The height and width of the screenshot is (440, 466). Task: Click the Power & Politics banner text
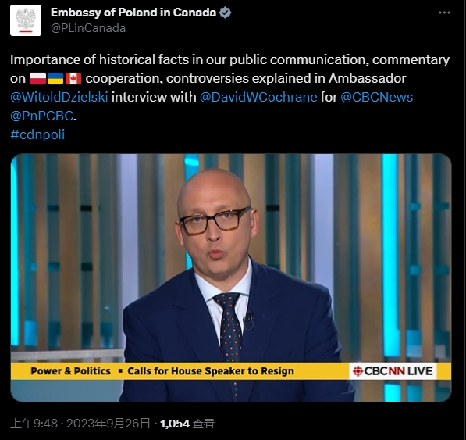[70, 371]
